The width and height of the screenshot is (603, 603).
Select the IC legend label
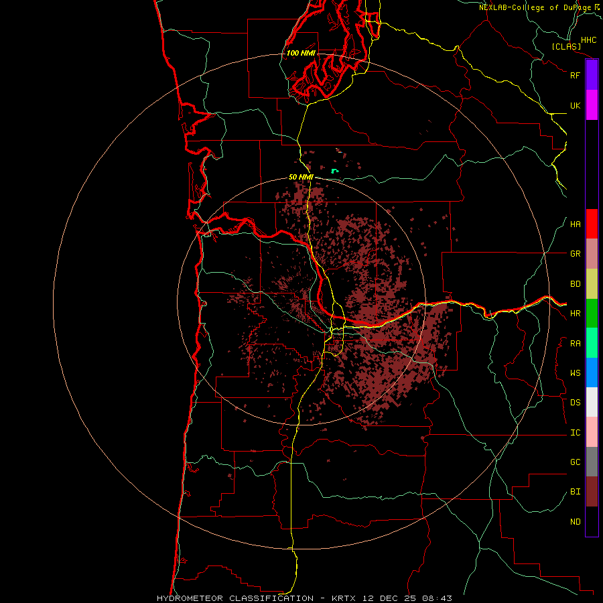[x=575, y=433]
